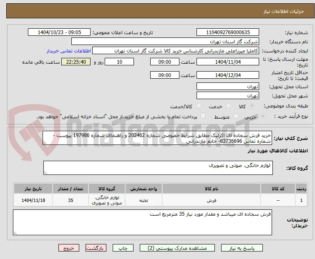Click the need date cell 1404/11/18

[33, 200]
